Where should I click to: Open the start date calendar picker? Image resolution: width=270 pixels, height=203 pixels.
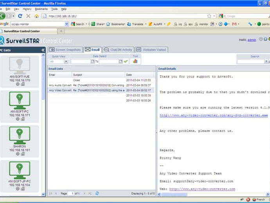tap(93, 62)
